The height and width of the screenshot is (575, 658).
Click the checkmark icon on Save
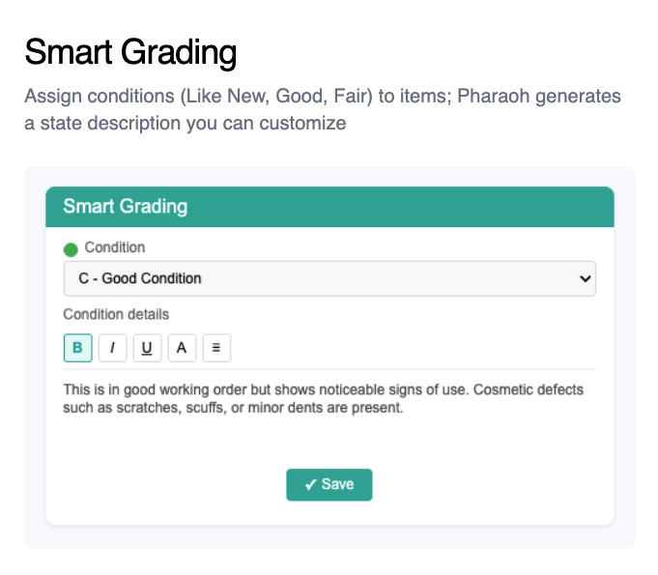[x=310, y=484]
